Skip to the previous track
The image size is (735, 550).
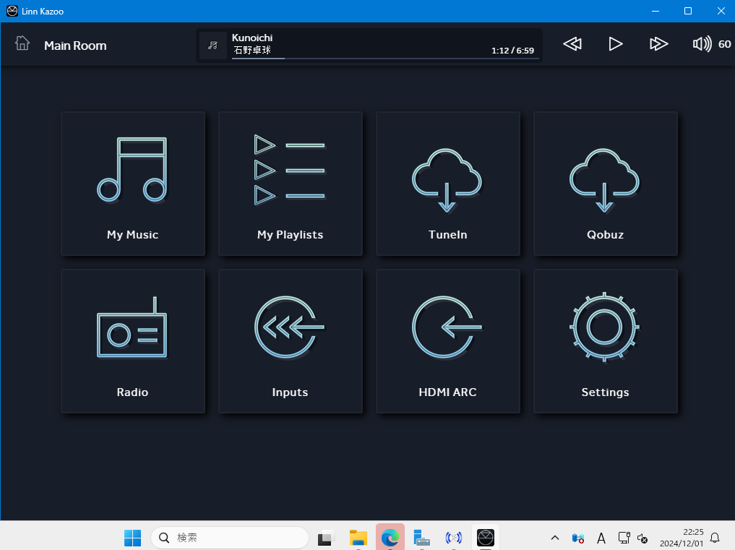[x=572, y=44]
